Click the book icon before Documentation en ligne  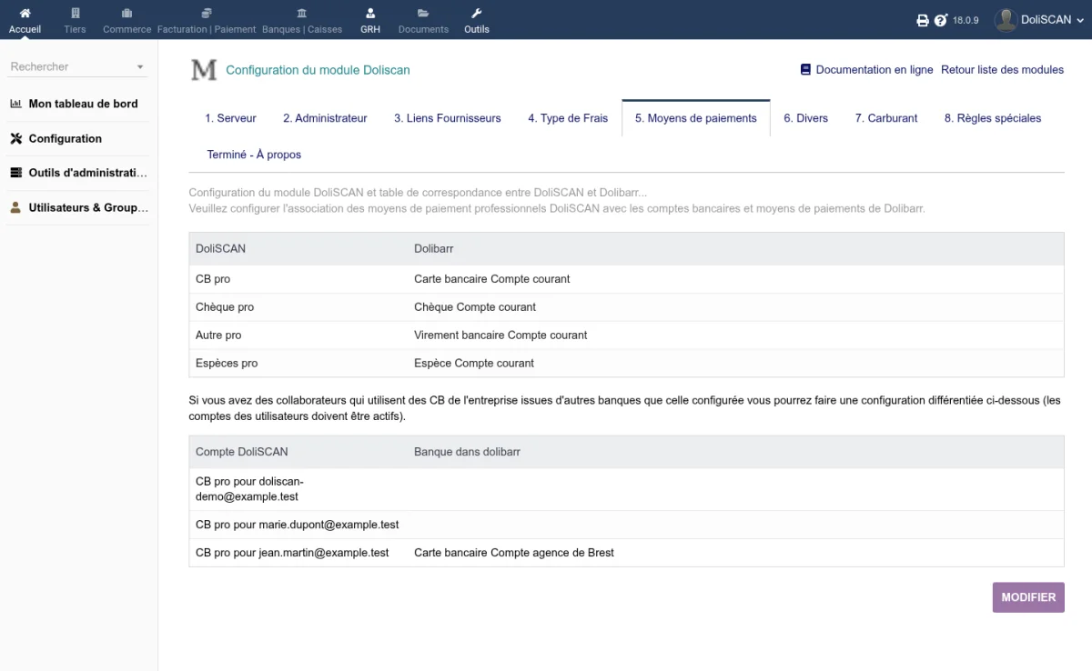pyautogui.click(x=805, y=69)
